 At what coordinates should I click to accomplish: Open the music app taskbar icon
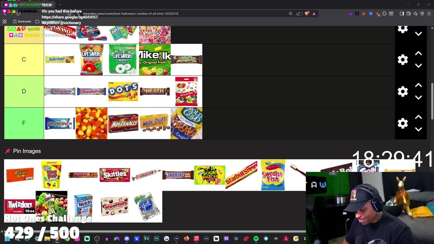tap(196, 239)
